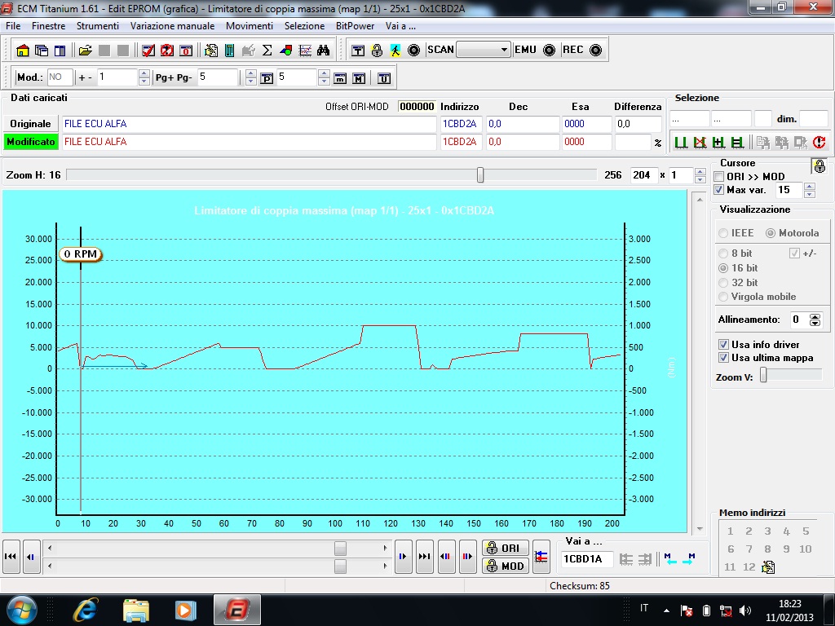Click the colored shapes 3D view icon
The width and height of the screenshot is (835, 626).
pyautogui.click(x=286, y=51)
